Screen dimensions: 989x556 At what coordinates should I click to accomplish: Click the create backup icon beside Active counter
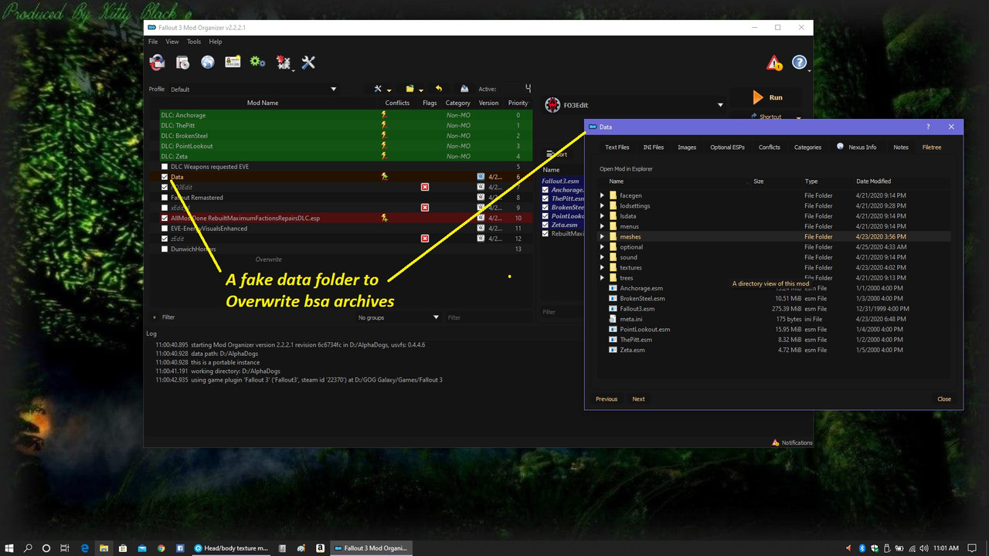point(464,89)
